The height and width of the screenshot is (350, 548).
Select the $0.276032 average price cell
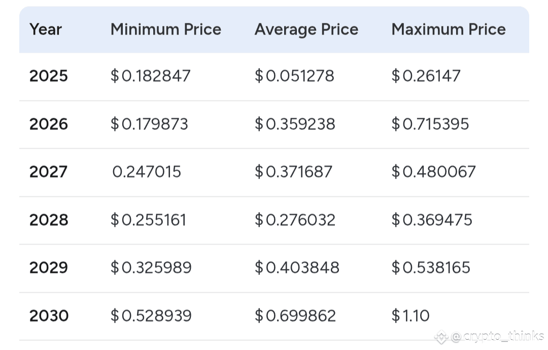coord(295,220)
